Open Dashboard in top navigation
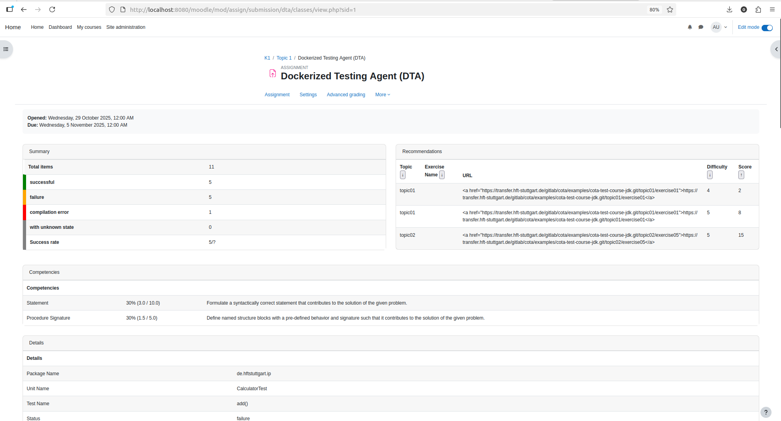 point(60,27)
